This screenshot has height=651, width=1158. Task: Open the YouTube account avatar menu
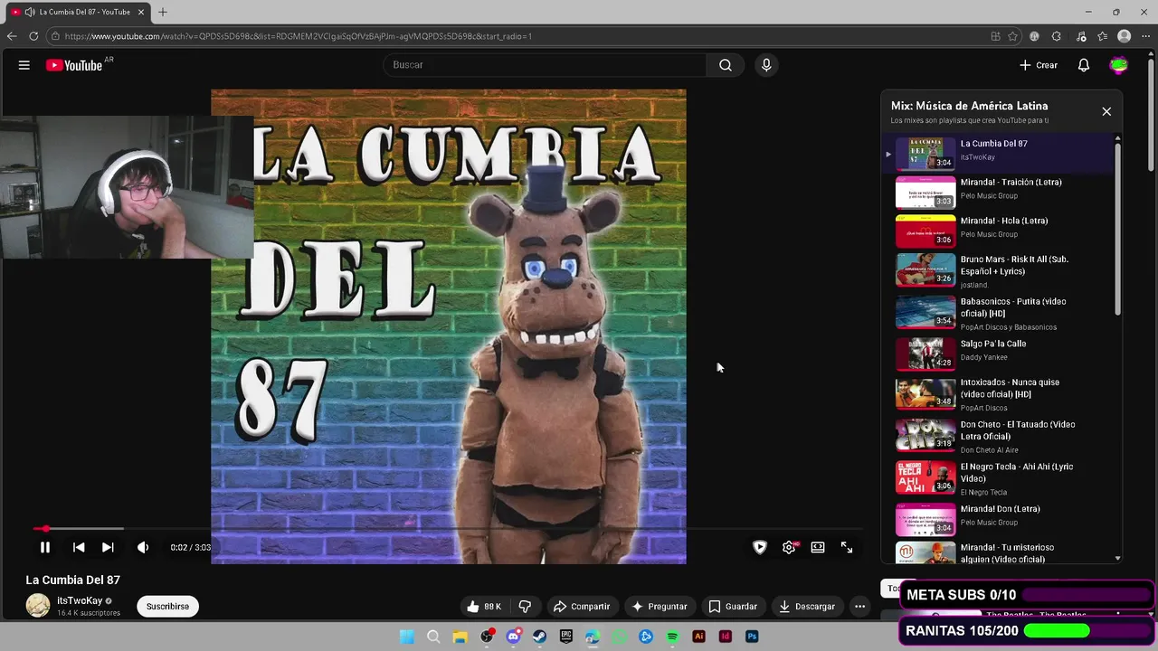[x=1119, y=65]
